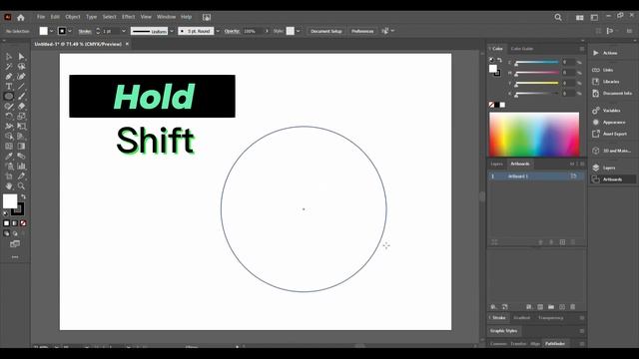Open the 5 pt. Round brush dropdown

pos(218,31)
